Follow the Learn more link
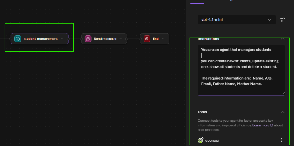The width and height of the screenshot is (294, 146). (x=261, y=125)
